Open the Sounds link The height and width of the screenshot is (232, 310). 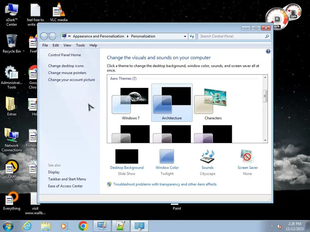207,168
